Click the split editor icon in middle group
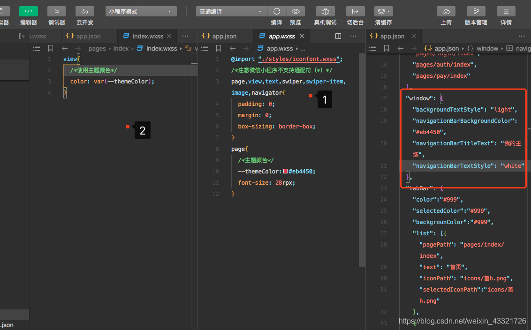This screenshot has height=330, width=531. click(x=338, y=36)
